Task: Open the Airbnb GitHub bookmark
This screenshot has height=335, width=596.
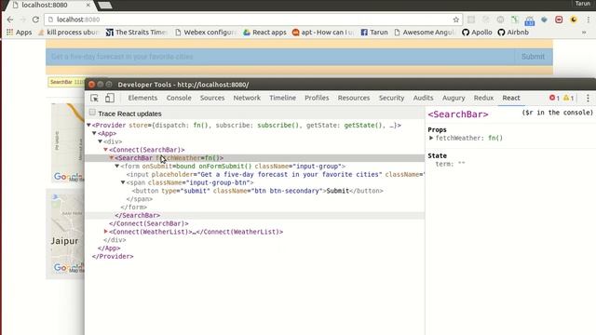Action: tap(513, 33)
